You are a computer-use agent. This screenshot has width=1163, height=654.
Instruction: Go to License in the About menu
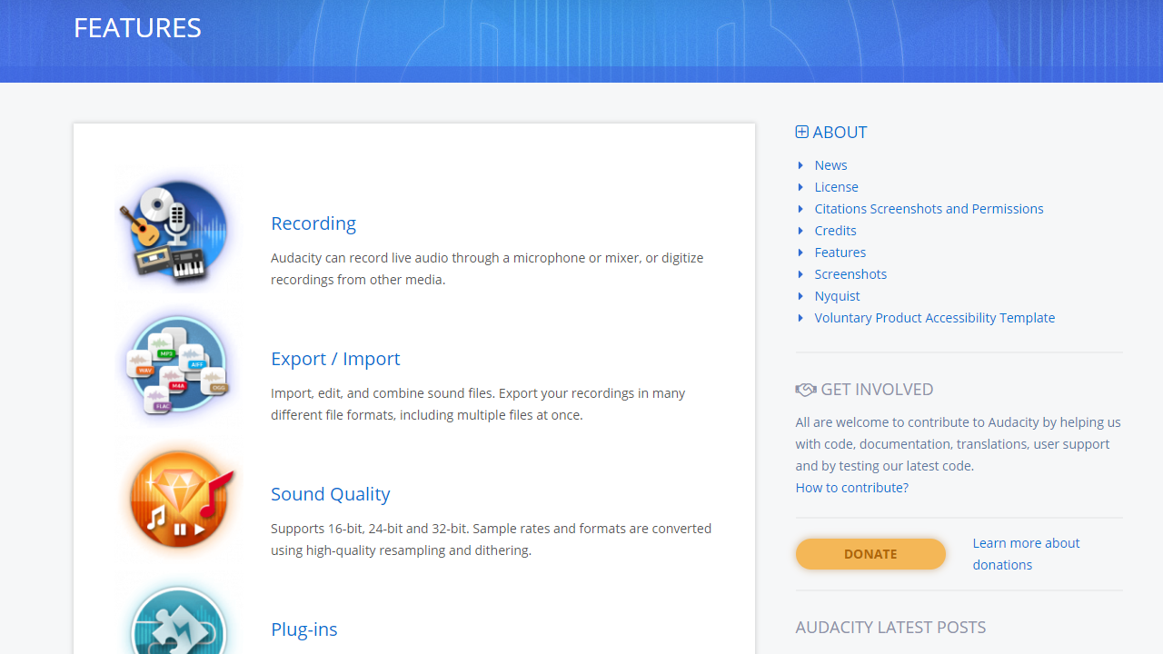pos(836,187)
